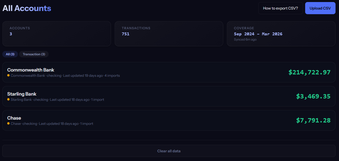The height and width of the screenshot is (161, 339).
Task: Click the $7,791.28 balance amount
Action: [x=313, y=120]
